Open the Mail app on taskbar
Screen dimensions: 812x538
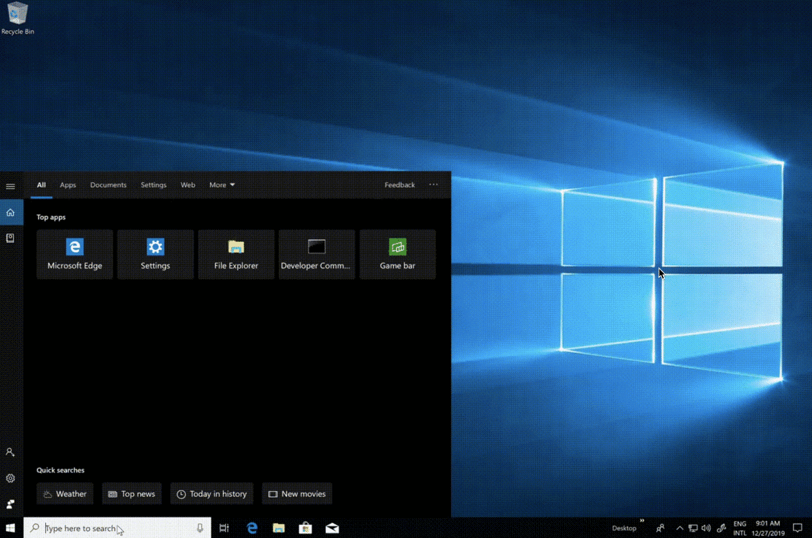pos(332,528)
